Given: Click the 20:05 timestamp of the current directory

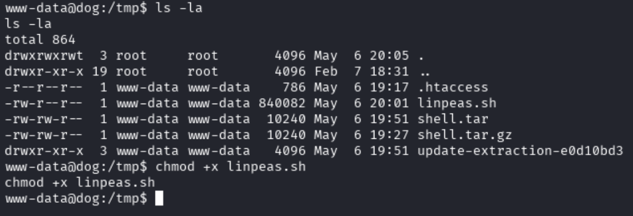Looking at the screenshot, I should coord(389,55).
